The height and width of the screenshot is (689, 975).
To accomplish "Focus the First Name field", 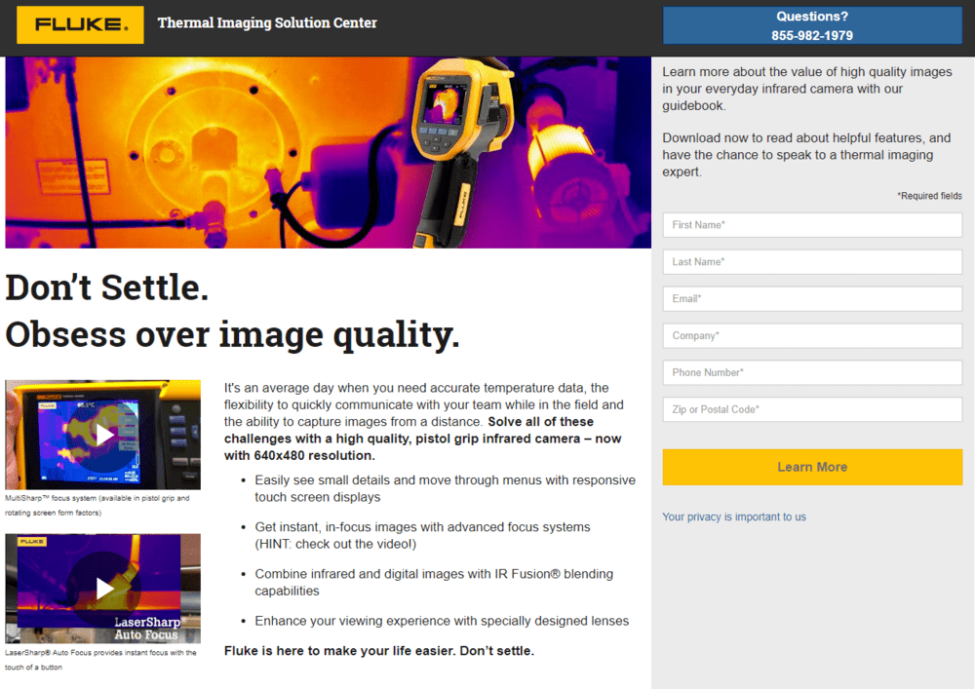I will pyautogui.click(x=812, y=225).
